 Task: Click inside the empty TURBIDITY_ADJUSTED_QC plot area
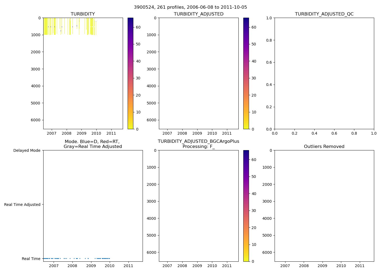tap(324, 73)
